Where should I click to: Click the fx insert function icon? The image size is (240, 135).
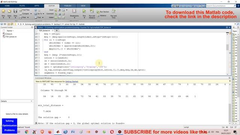pos(60,10)
